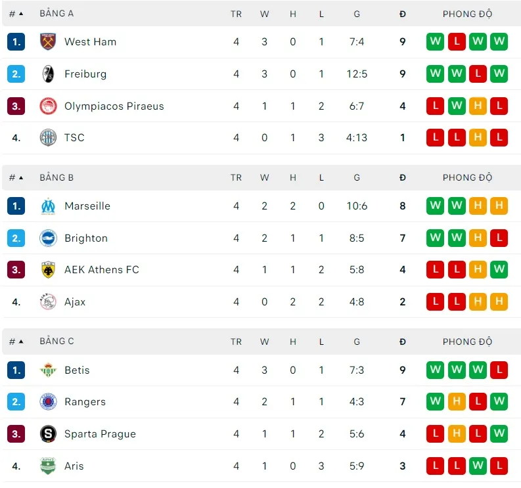Click the Freiburg team logo
Viewport: 521px width, 488px height.
(x=48, y=74)
